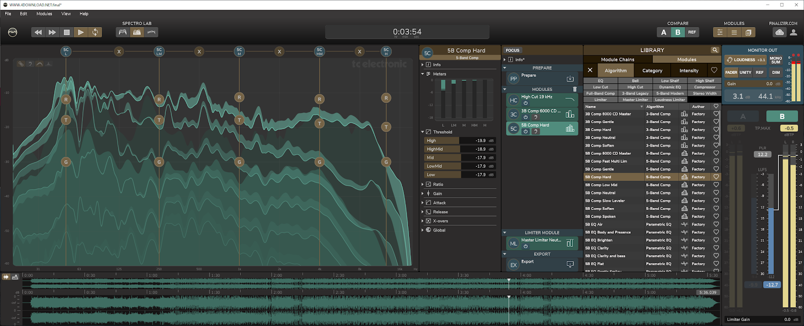Toggle the loop playback button
This screenshot has width=804, height=326.
(x=95, y=32)
